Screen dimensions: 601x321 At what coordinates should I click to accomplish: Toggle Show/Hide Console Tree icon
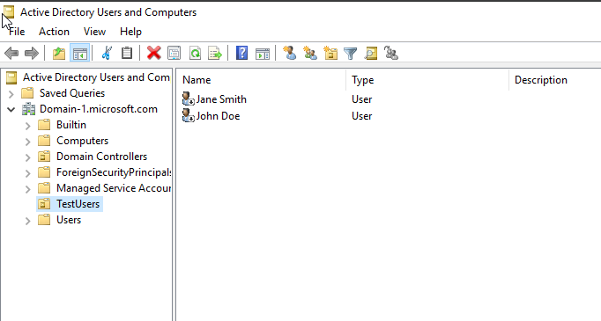(80, 53)
